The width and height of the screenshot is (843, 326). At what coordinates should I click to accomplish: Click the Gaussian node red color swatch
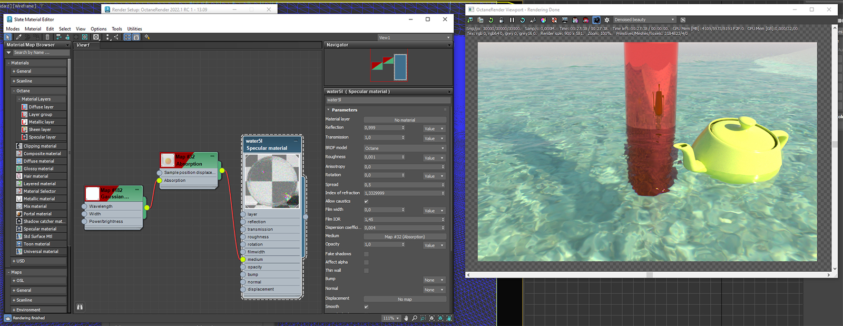click(93, 193)
